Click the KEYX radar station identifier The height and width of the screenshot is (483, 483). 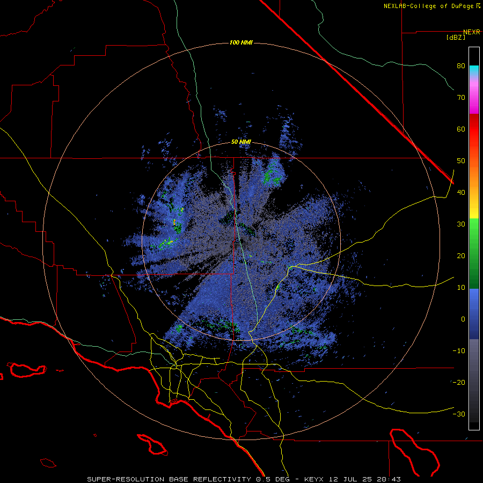point(315,479)
